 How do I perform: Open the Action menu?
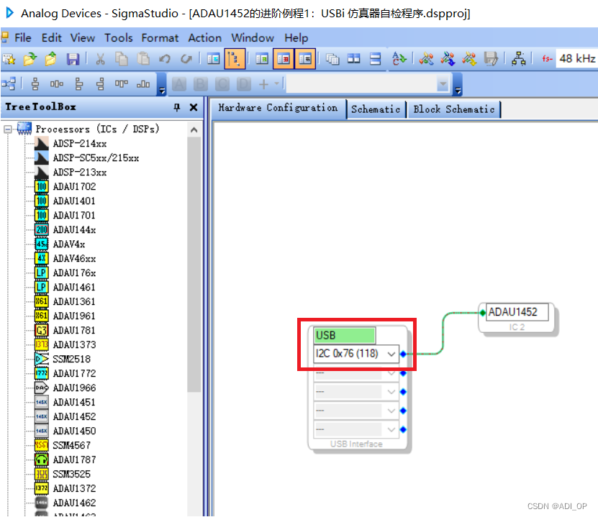[205, 37]
